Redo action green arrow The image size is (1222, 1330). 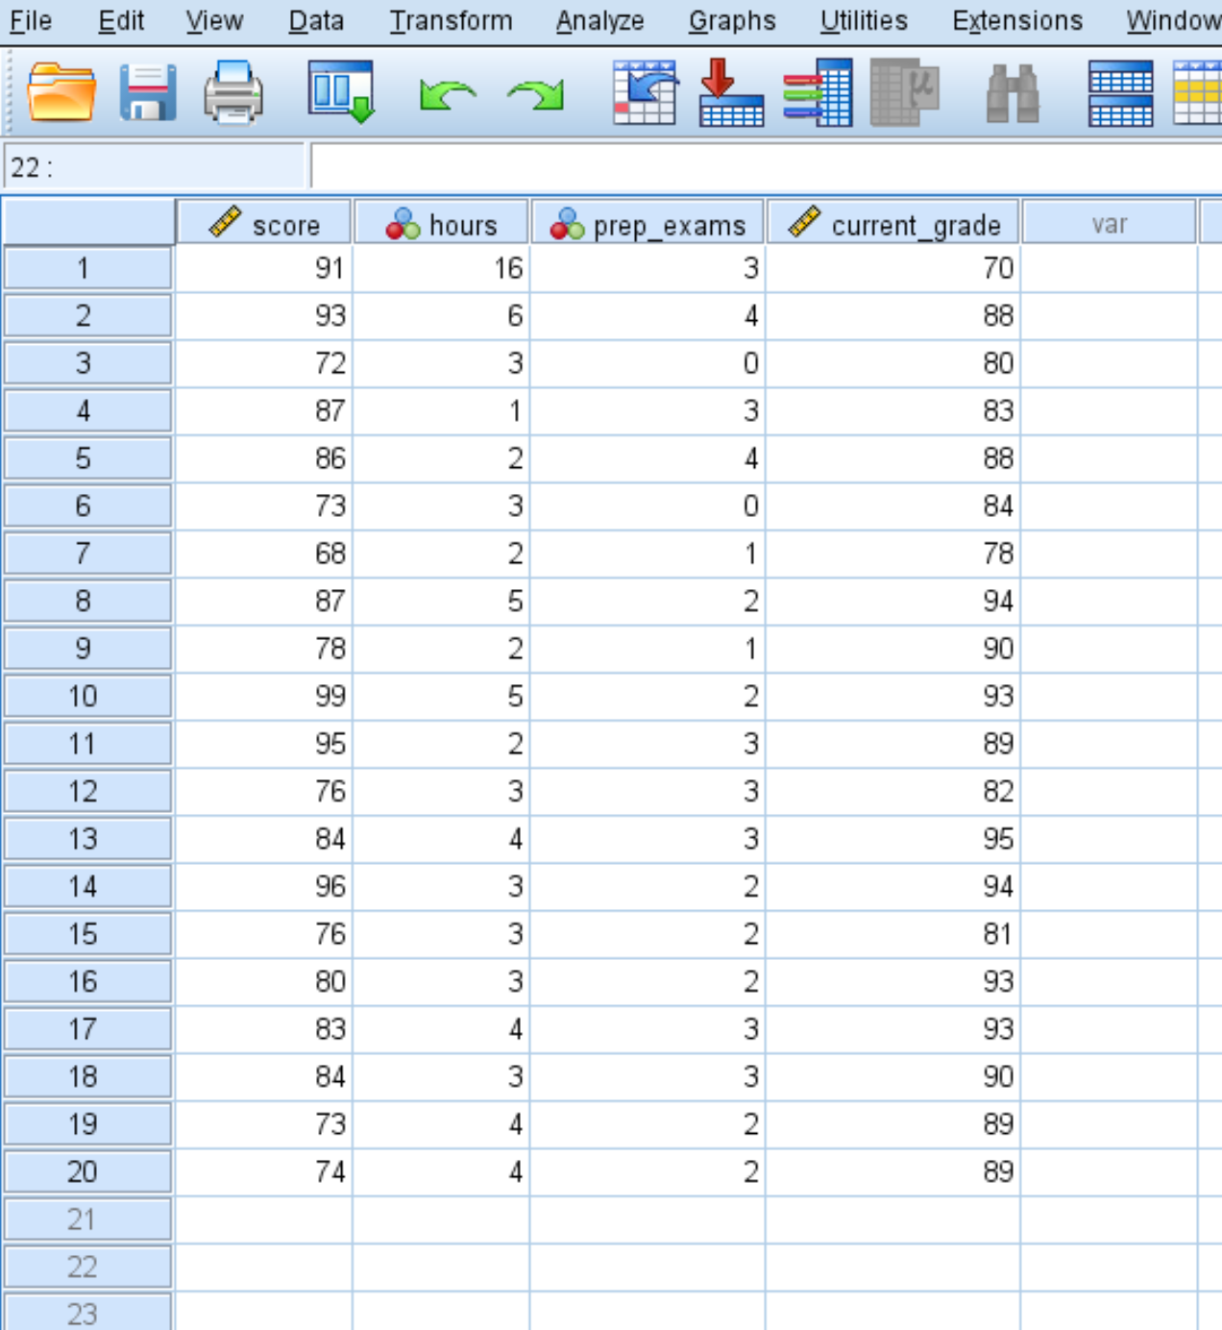point(536,94)
